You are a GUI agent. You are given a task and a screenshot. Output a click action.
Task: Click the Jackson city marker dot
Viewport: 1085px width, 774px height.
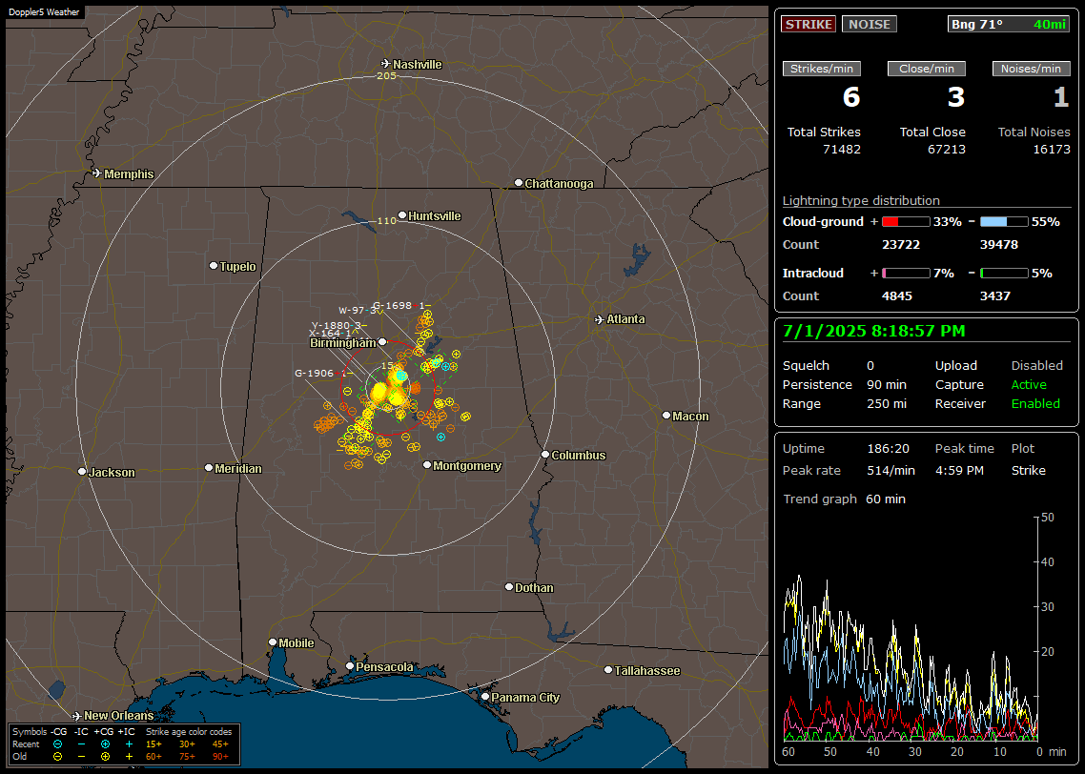tap(82, 472)
